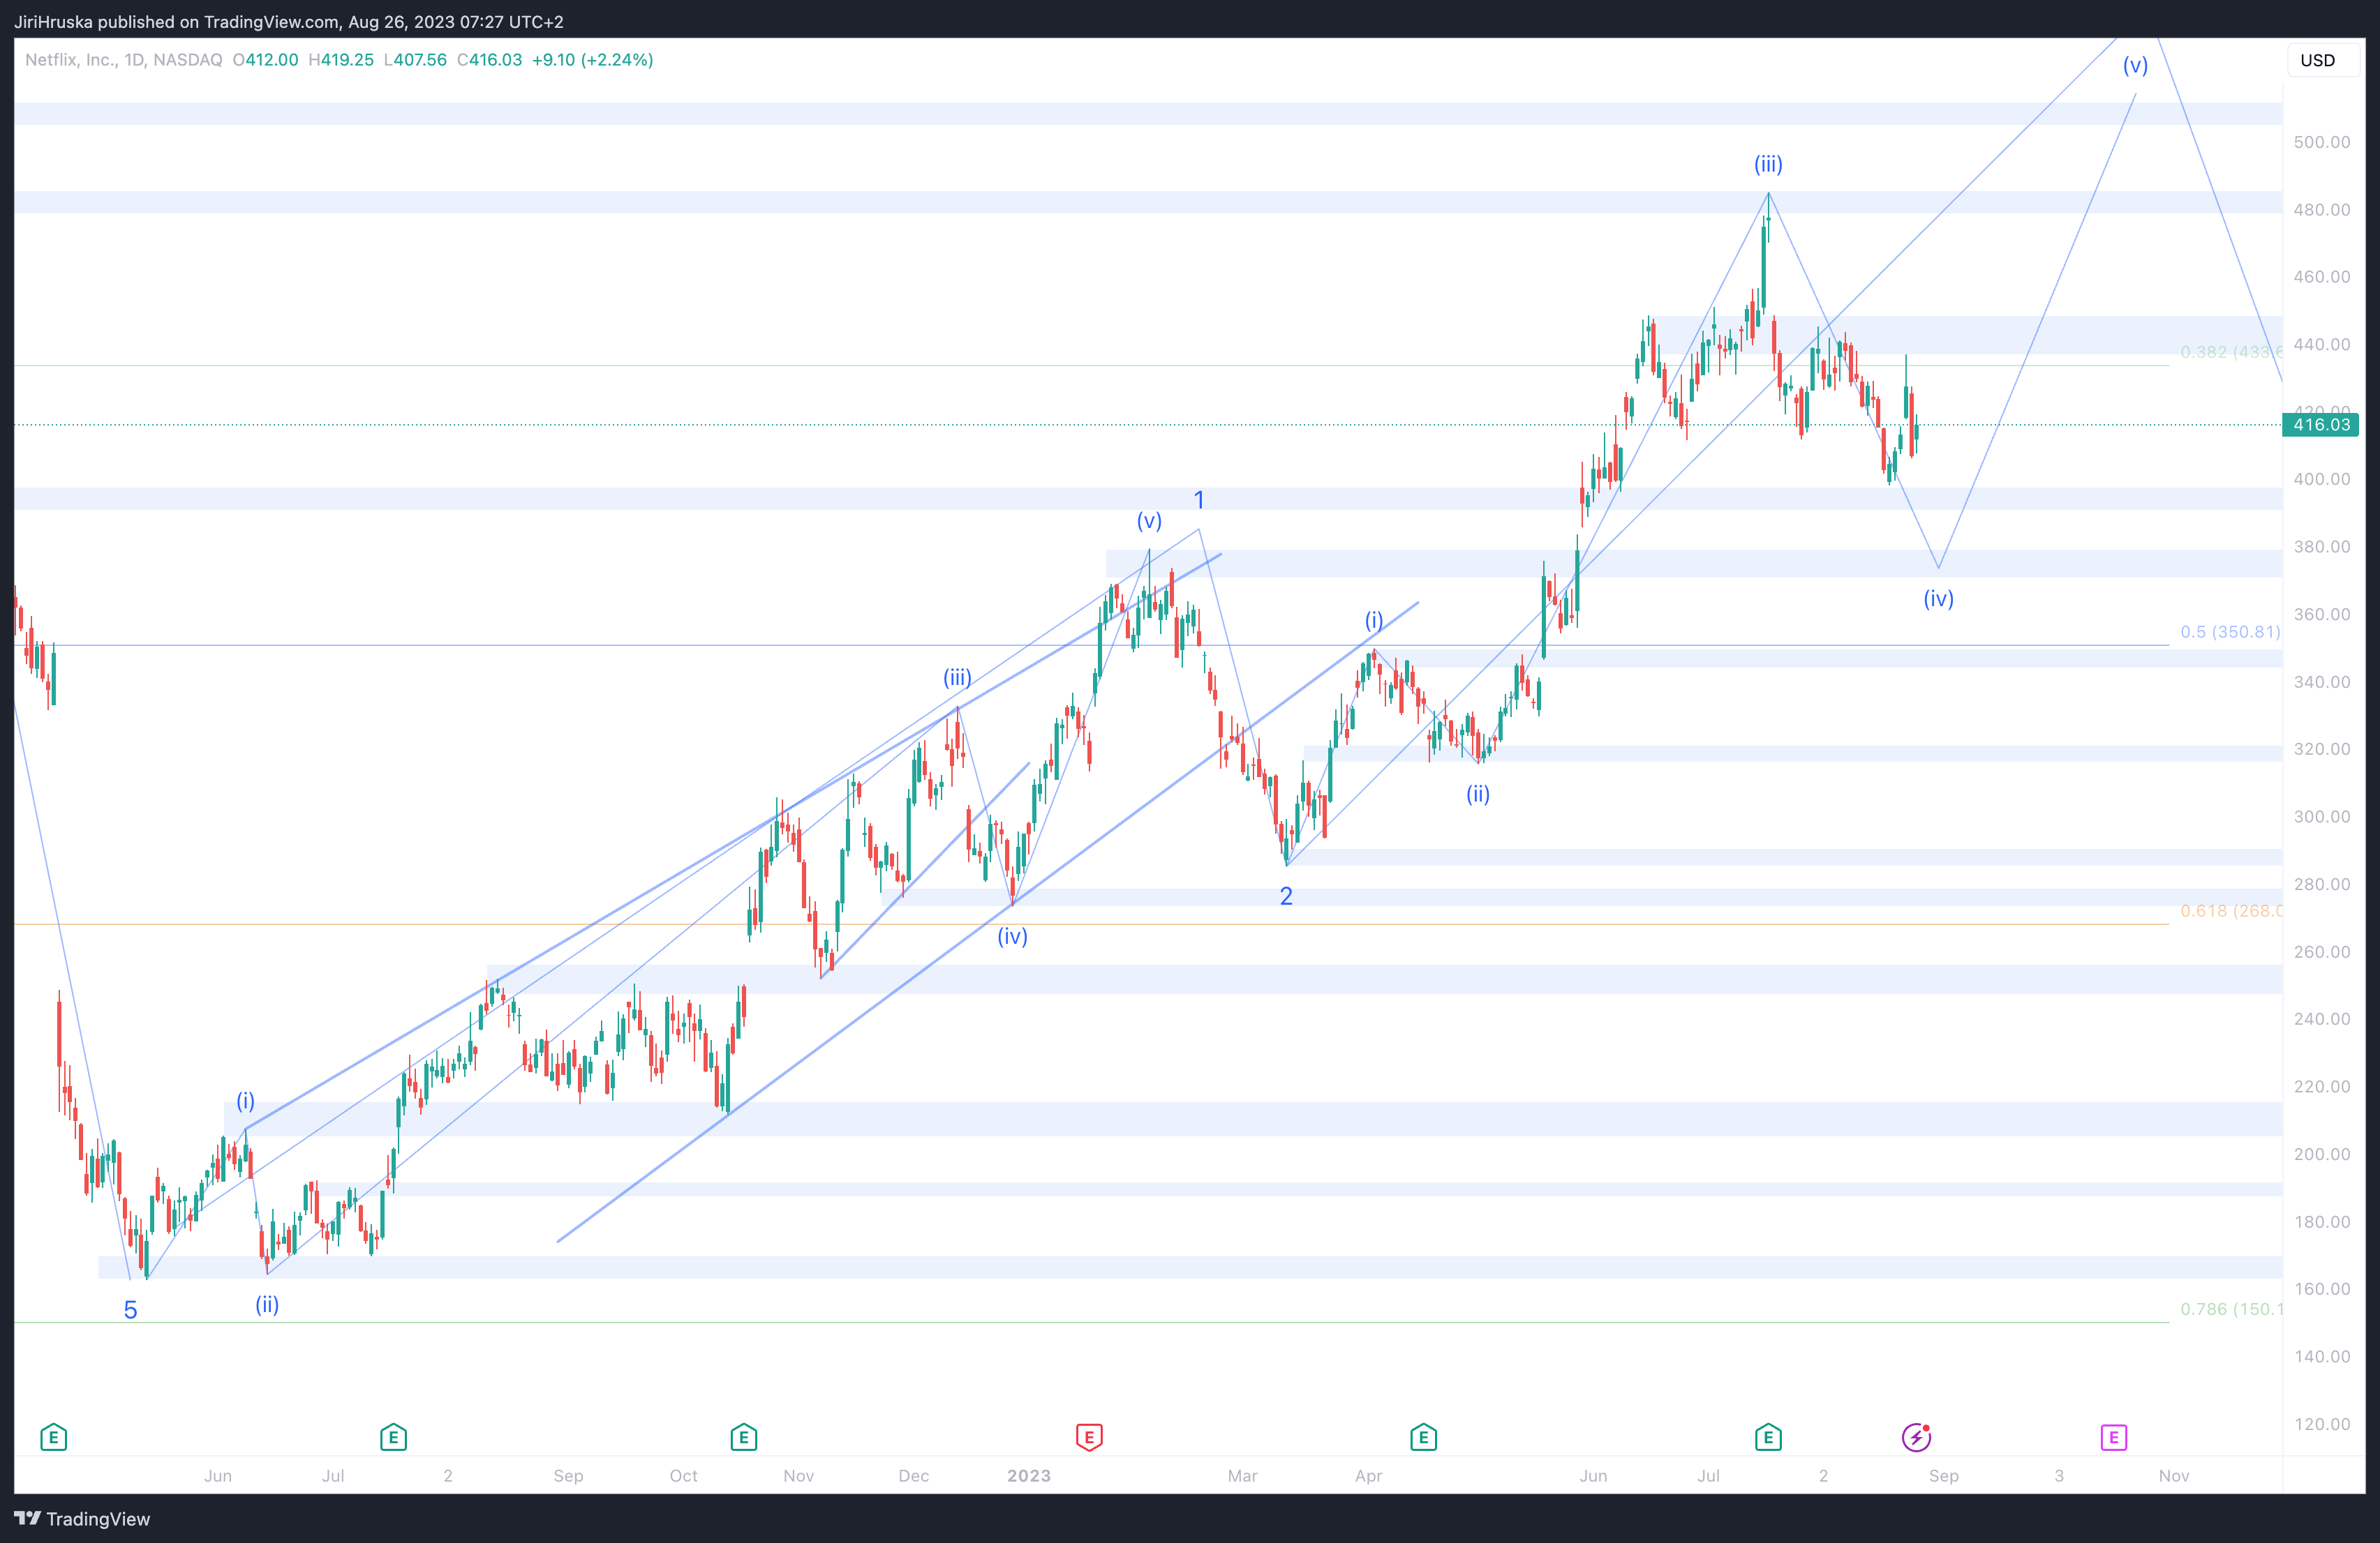Select the large wave label 1 near 400
This screenshot has height=1543, width=2380.
pos(1199,499)
